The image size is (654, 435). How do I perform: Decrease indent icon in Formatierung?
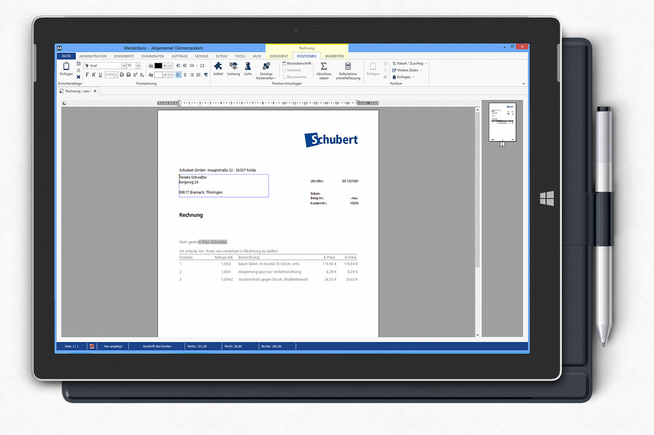[x=178, y=66]
